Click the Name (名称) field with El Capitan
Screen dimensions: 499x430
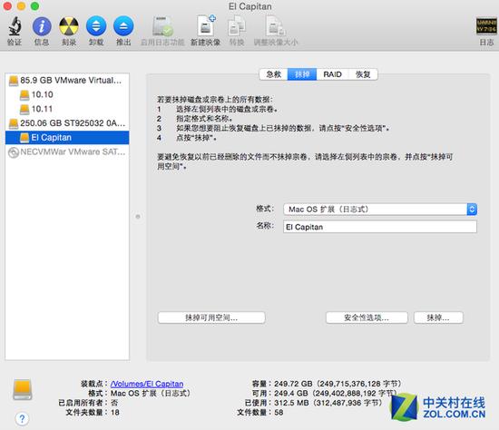tap(380, 227)
